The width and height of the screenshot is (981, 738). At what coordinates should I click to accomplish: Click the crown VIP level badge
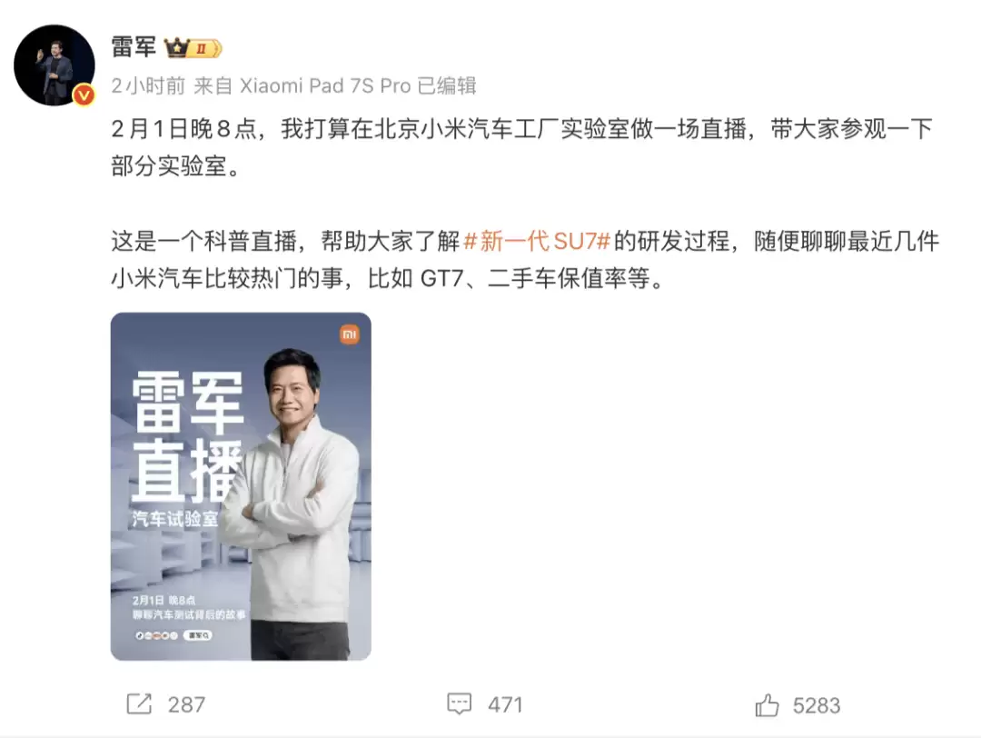coord(192,48)
